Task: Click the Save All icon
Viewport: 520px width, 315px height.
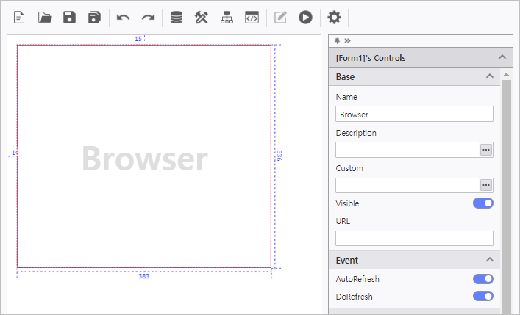Action: pos(94,18)
